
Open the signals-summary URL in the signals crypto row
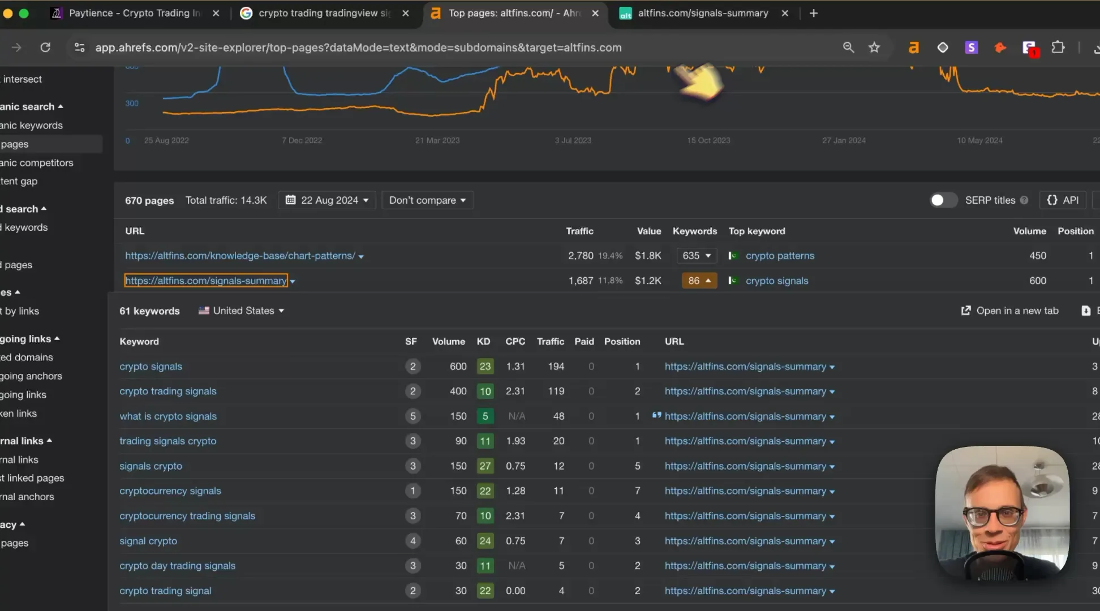(x=745, y=466)
